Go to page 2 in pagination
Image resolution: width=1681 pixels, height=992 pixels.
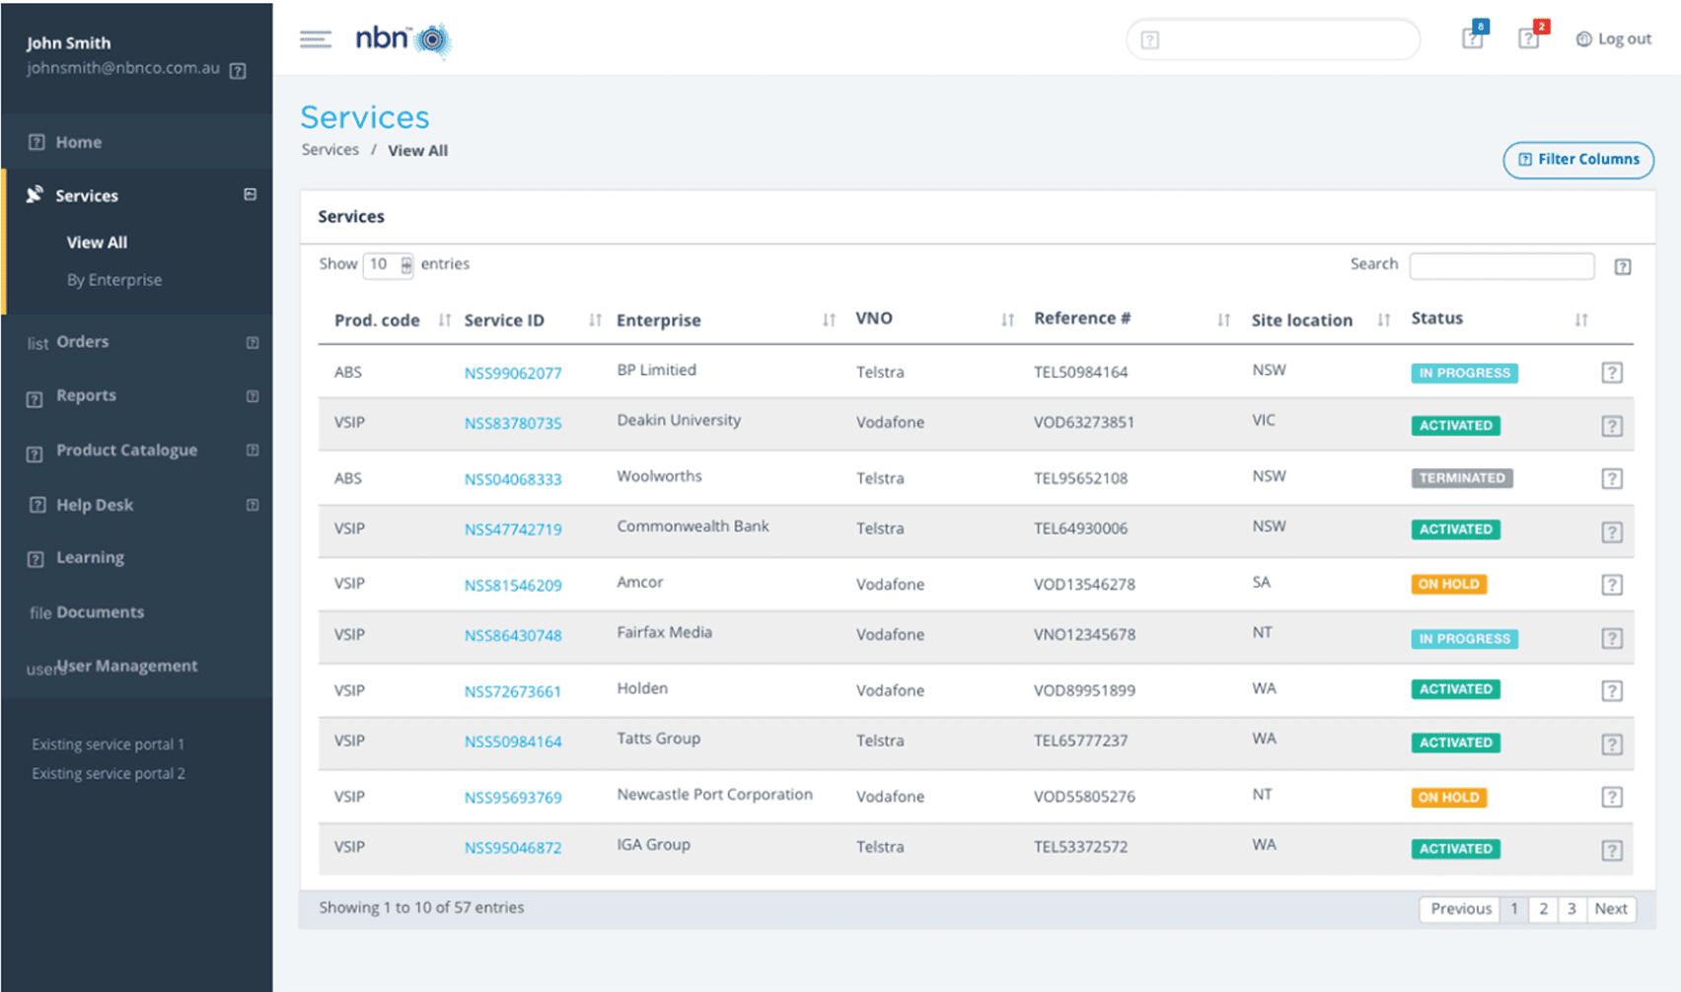[1544, 909]
